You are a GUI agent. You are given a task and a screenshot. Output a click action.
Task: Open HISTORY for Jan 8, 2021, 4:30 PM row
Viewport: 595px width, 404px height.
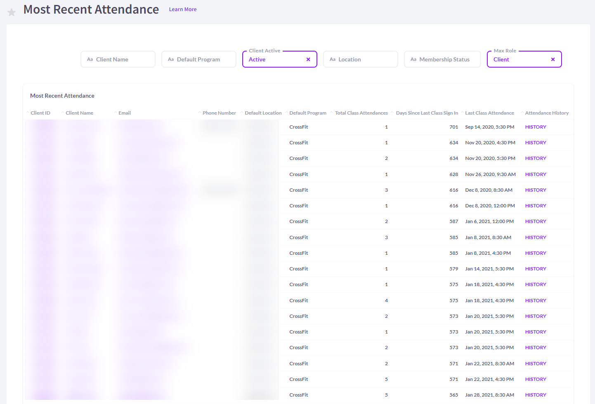coord(536,253)
